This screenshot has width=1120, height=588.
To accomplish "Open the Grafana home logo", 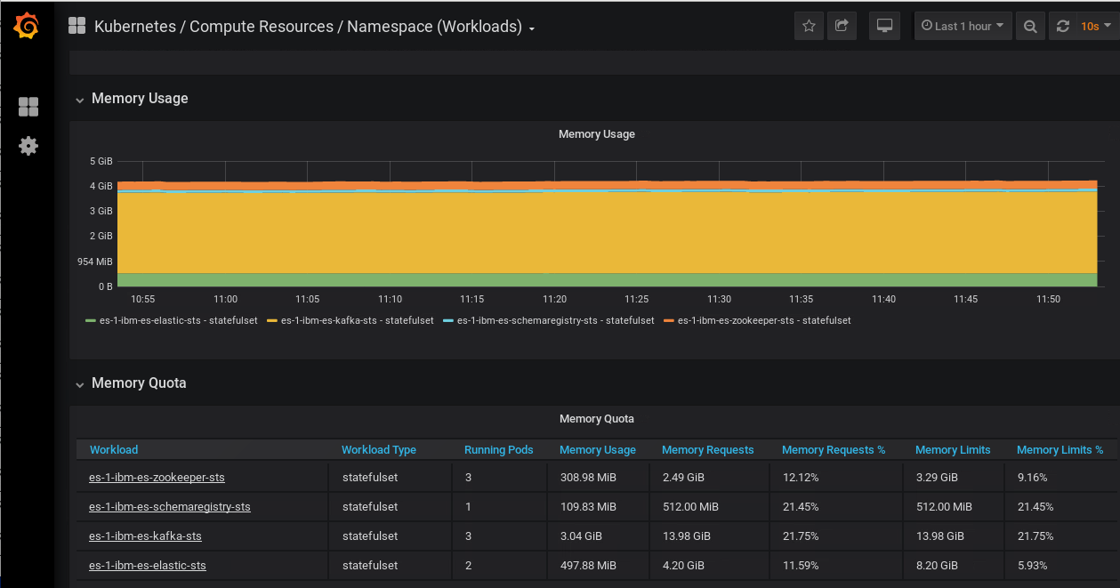I will coord(27,27).
